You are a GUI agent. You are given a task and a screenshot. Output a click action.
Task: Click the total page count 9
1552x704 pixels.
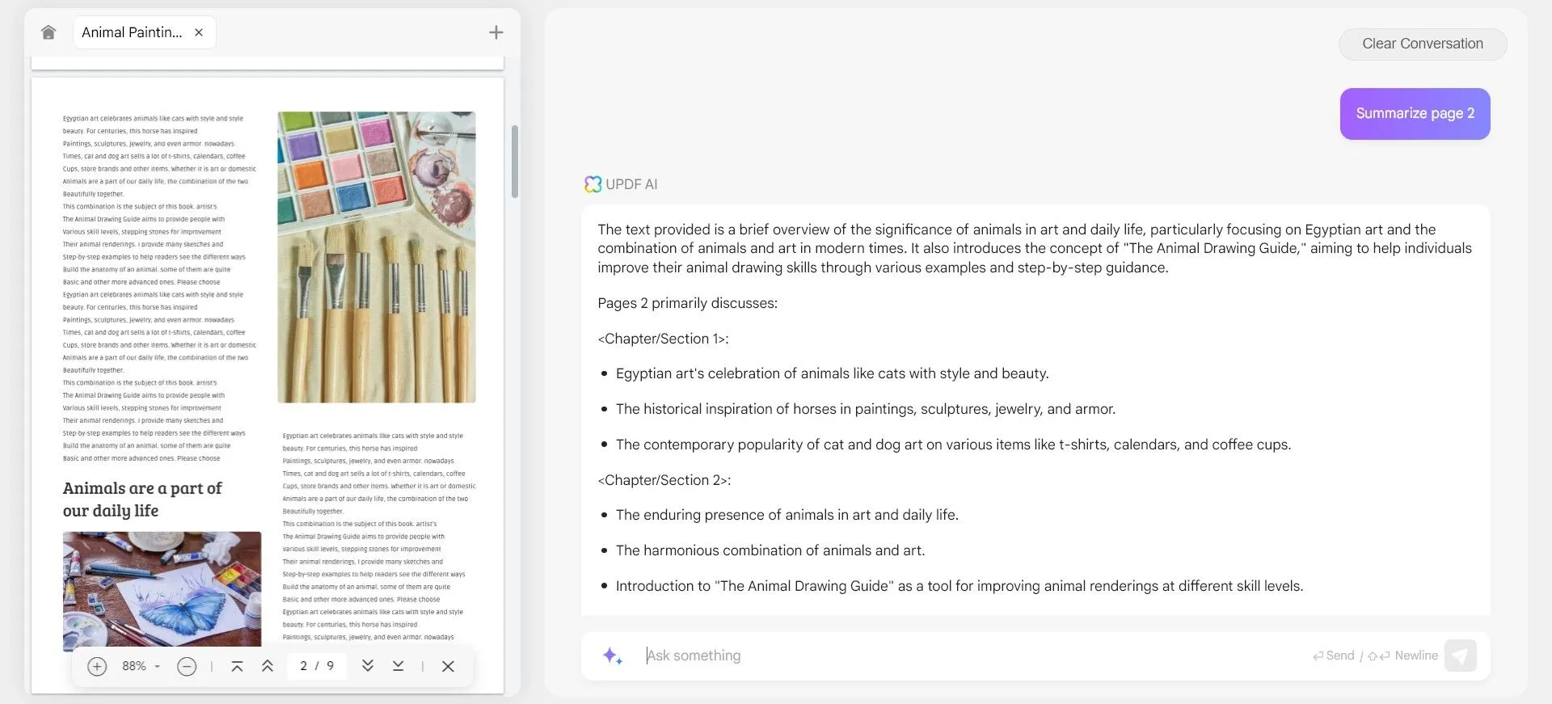[330, 666]
